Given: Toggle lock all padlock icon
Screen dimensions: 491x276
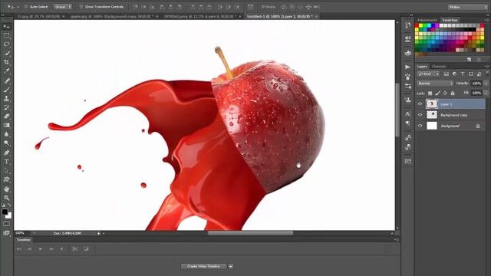Looking at the screenshot, I should (x=453, y=94).
